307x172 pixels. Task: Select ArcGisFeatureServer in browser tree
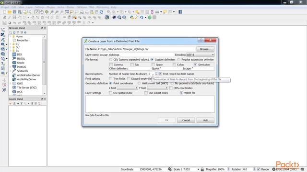point(28,75)
